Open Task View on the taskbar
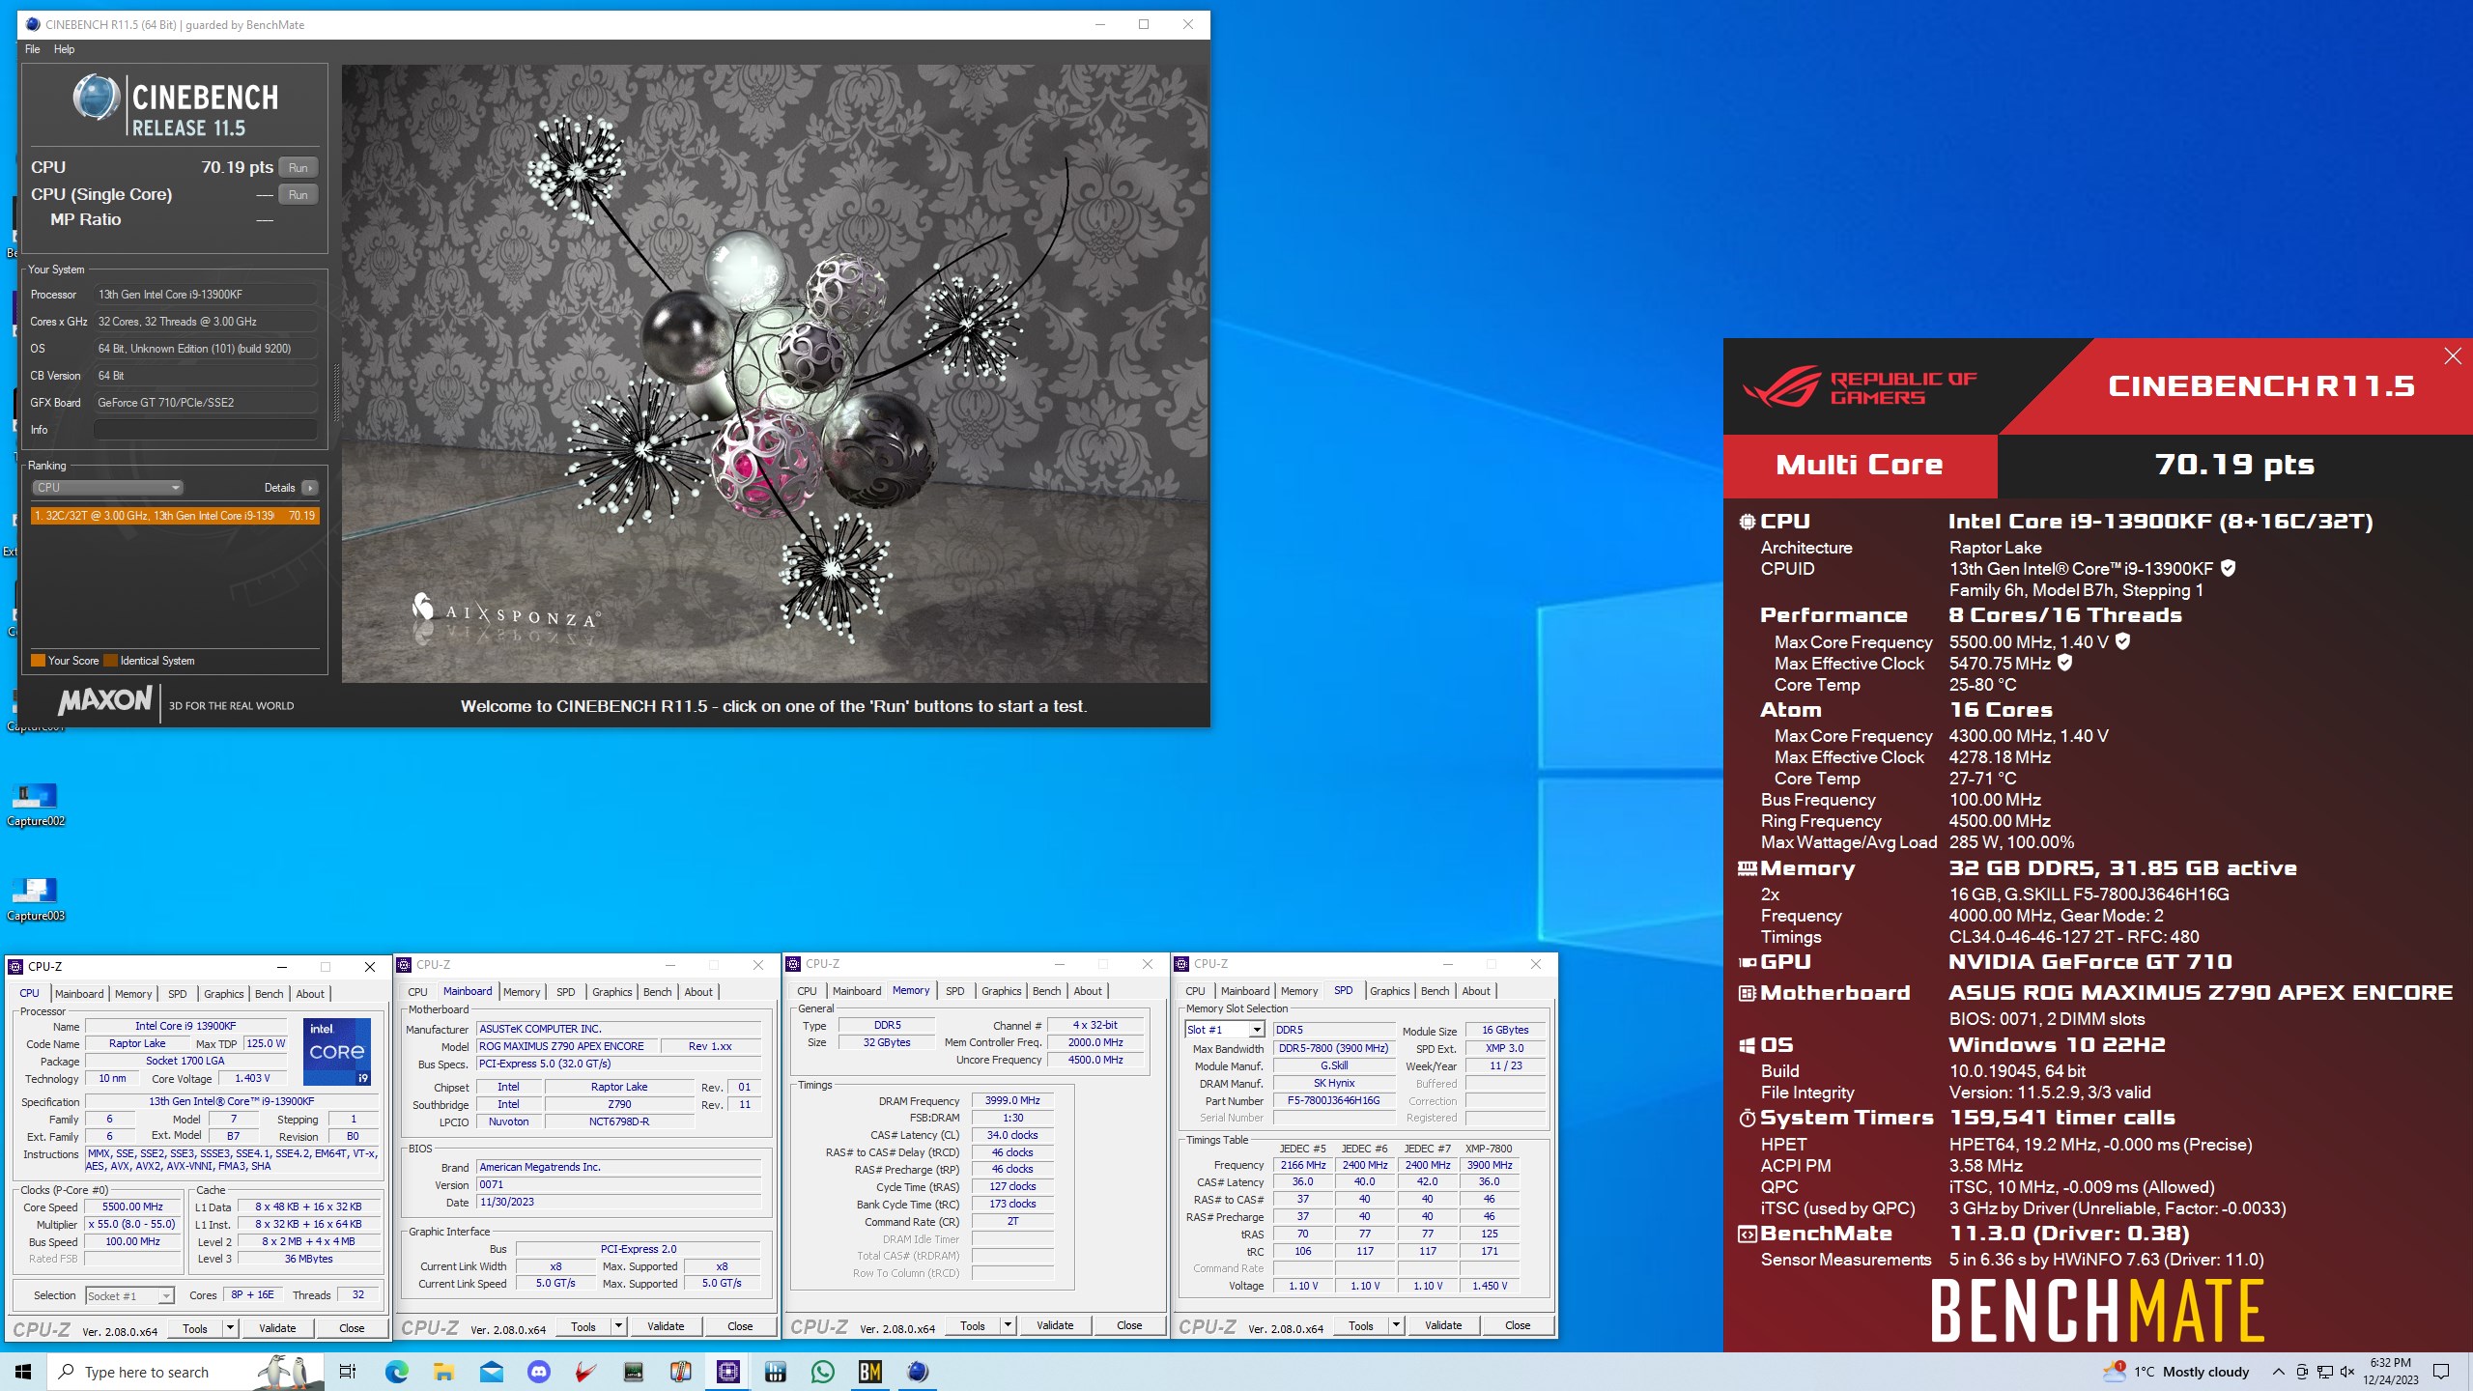 pyautogui.click(x=348, y=1372)
